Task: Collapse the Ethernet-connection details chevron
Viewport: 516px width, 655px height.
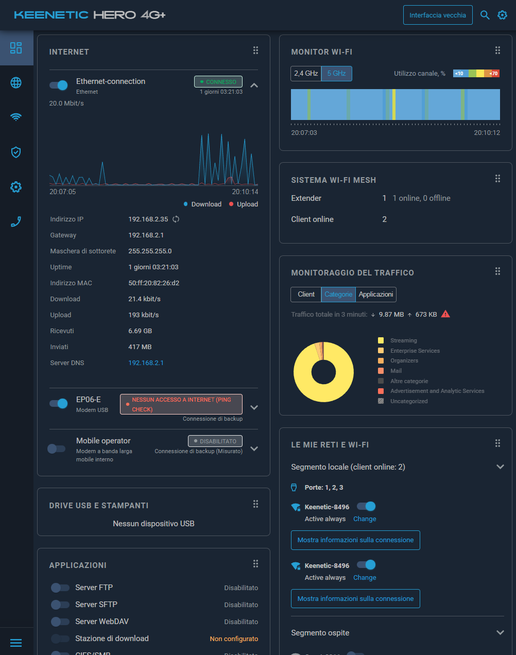Action: click(254, 85)
